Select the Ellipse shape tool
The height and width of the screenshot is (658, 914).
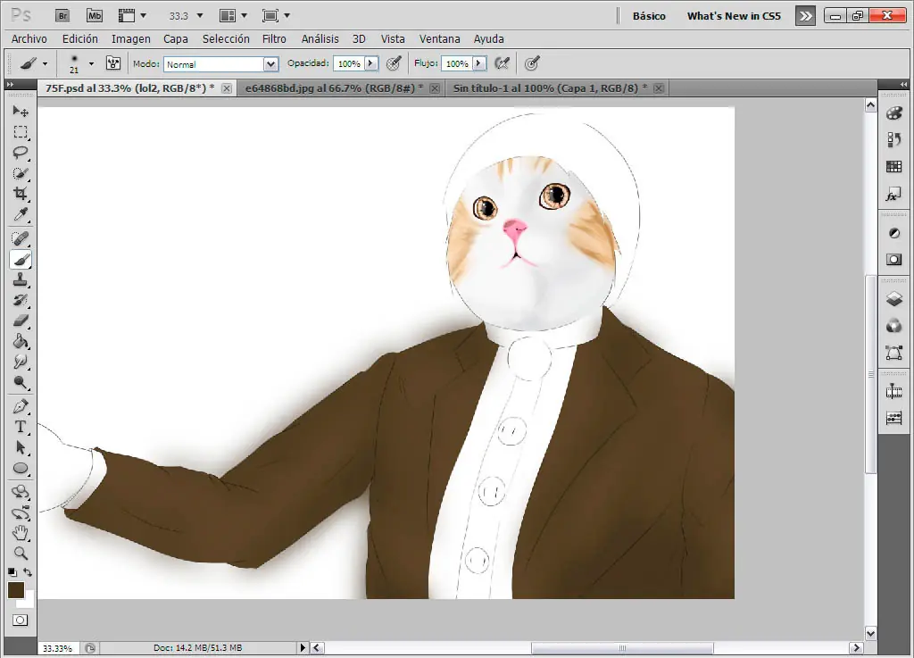pyautogui.click(x=21, y=468)
